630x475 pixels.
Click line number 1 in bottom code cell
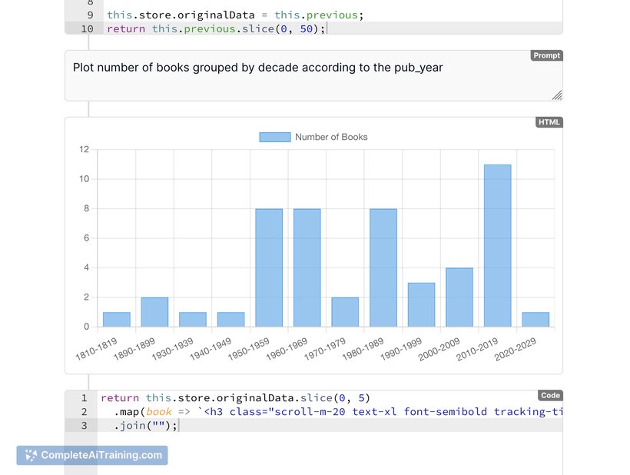(84, 398)
